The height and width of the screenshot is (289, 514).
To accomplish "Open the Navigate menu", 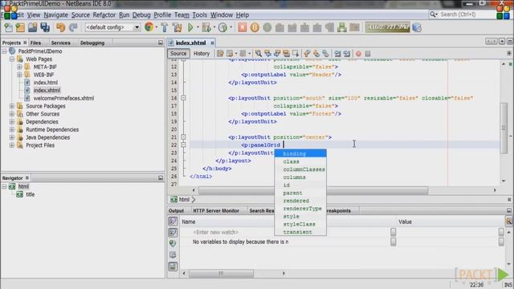I will 55,15.
